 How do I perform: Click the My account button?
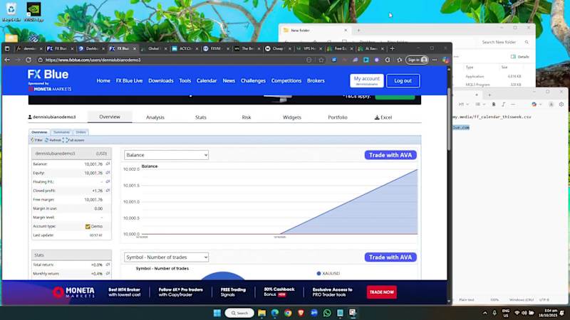[367, 80]
